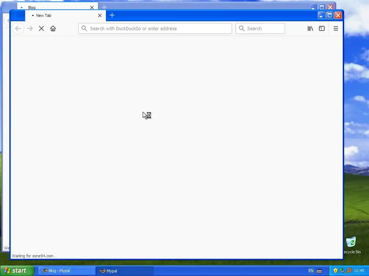Click the 12:45 taskbar clock
The height and width of the screenshot is (276, 369).
coord(359,271)
